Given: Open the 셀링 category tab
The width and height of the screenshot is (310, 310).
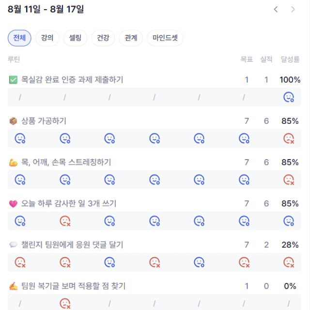Looking at the screenshot, I should [75, 38].
